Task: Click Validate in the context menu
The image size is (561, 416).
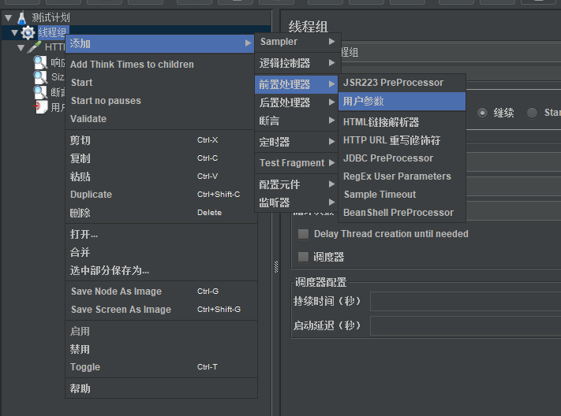Action: [x=159, y=119]
